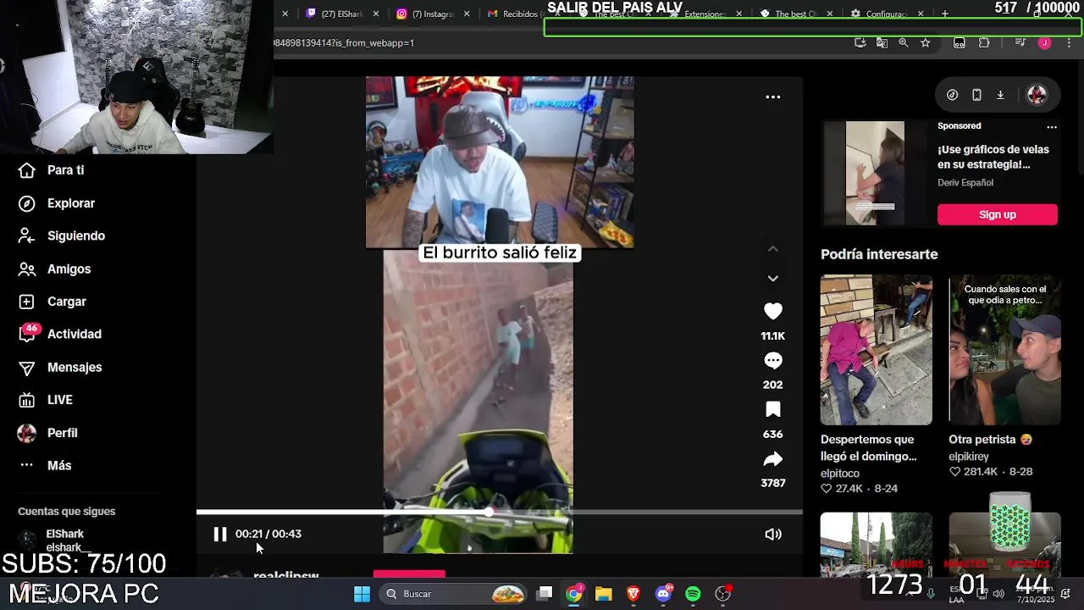This screenshot has height=610, width=1084.
Task: Open profile avatar menu top right
Action: tap(1037, 95)
